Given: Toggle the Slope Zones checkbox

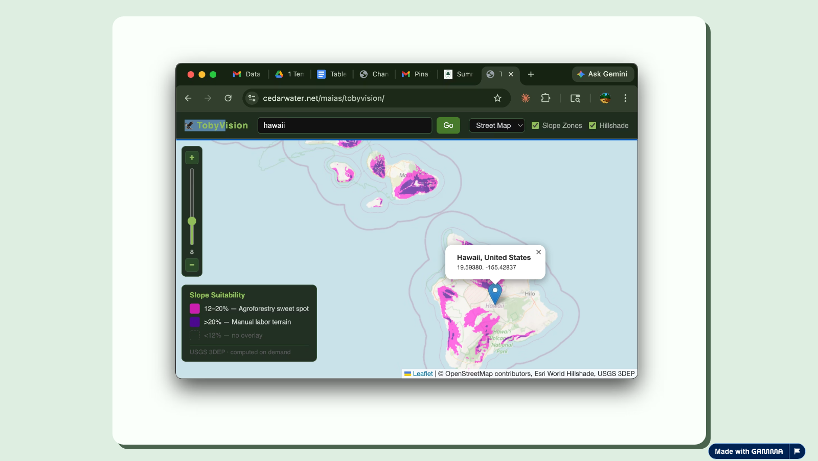Looking at the screenshot, I should 535,125.
